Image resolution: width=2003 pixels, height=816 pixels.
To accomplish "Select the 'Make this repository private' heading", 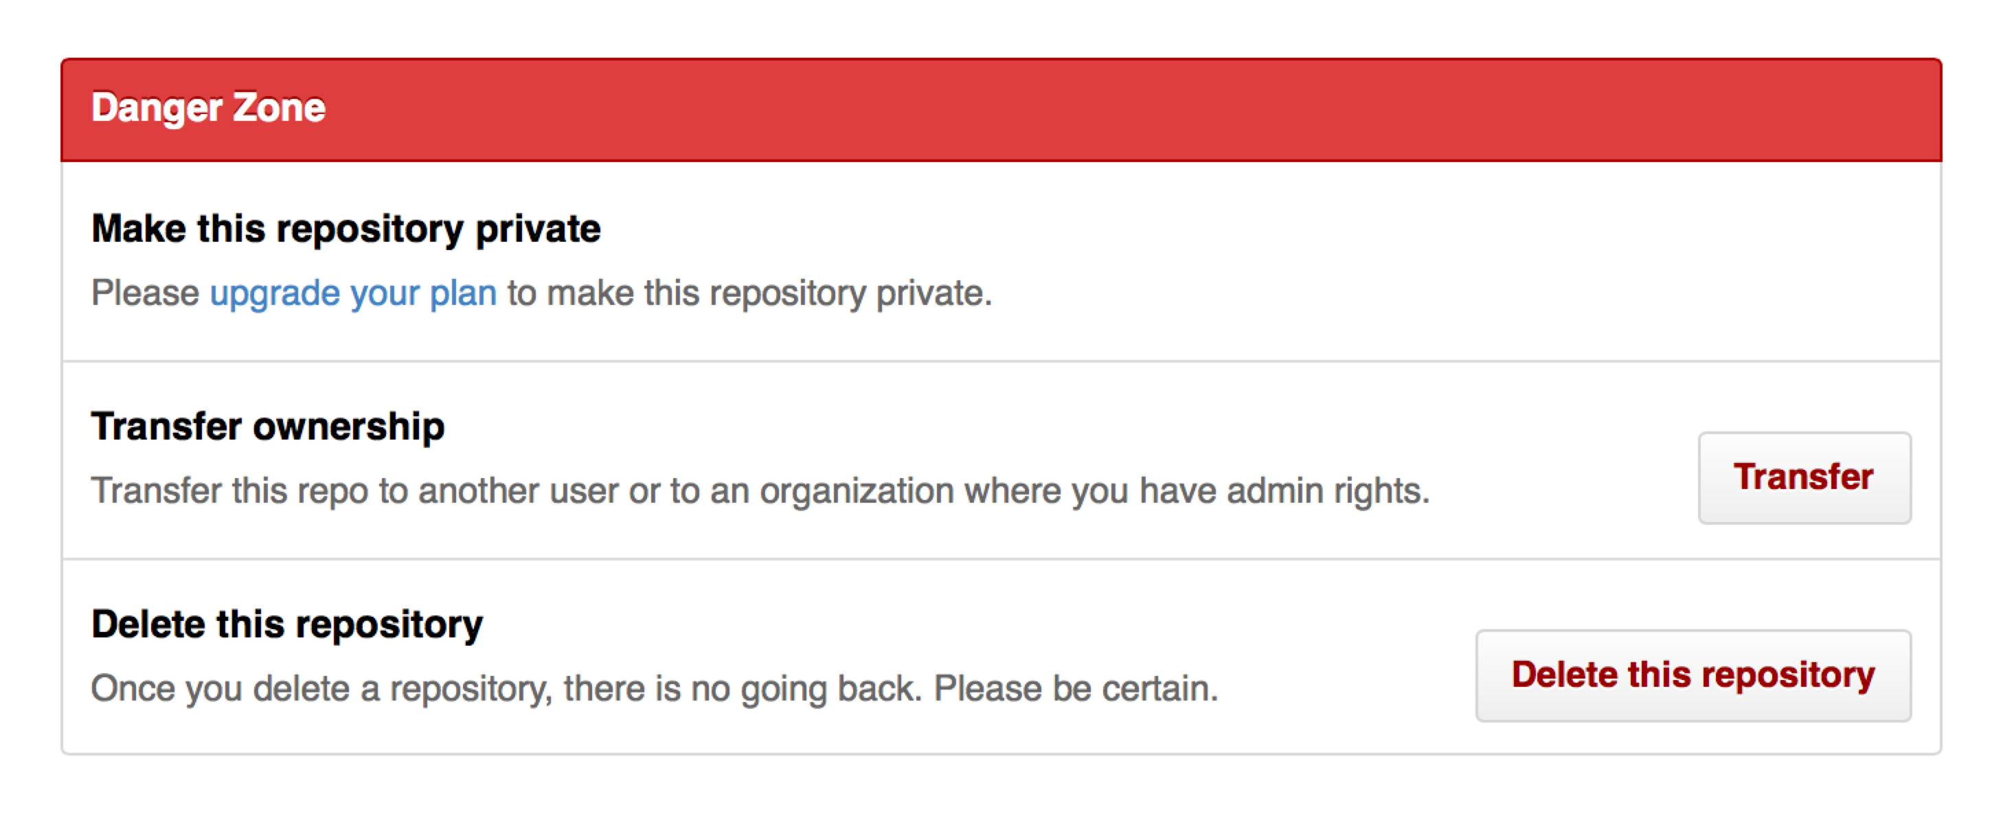I will 346,229.
